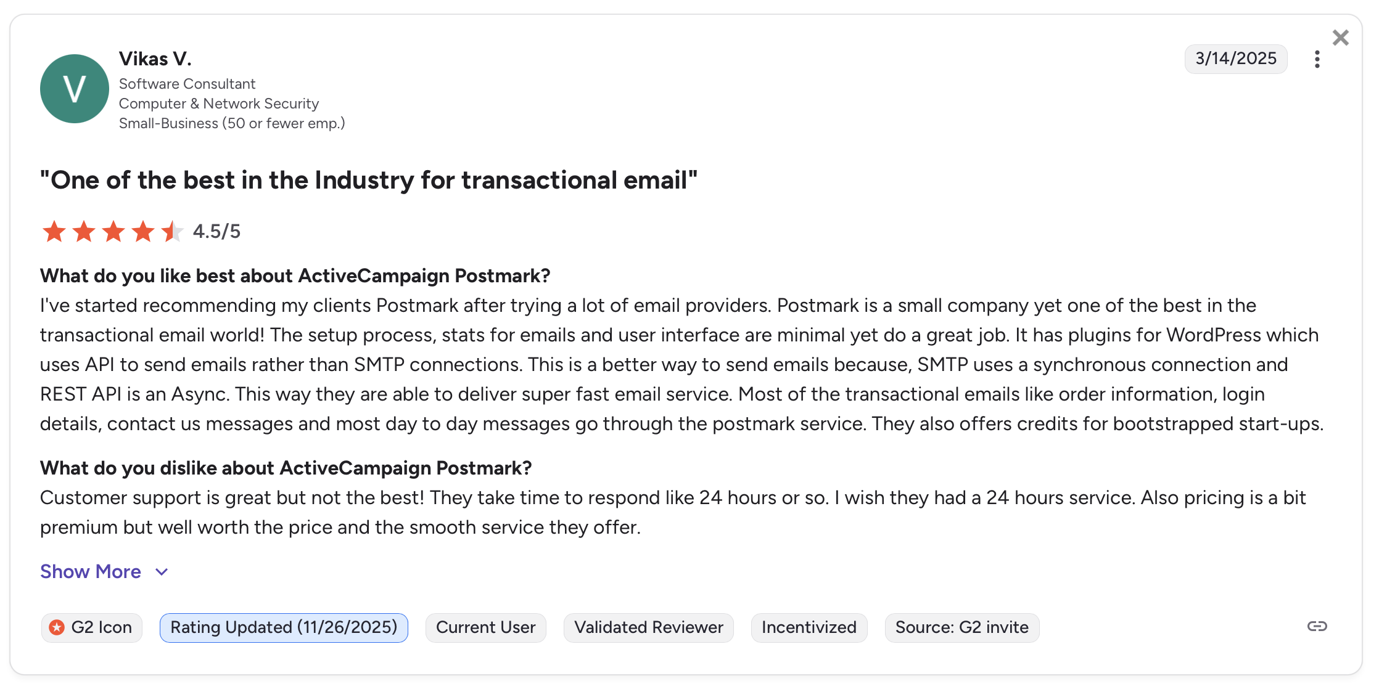Open the three-dot more options menu

coord(1317,59)
